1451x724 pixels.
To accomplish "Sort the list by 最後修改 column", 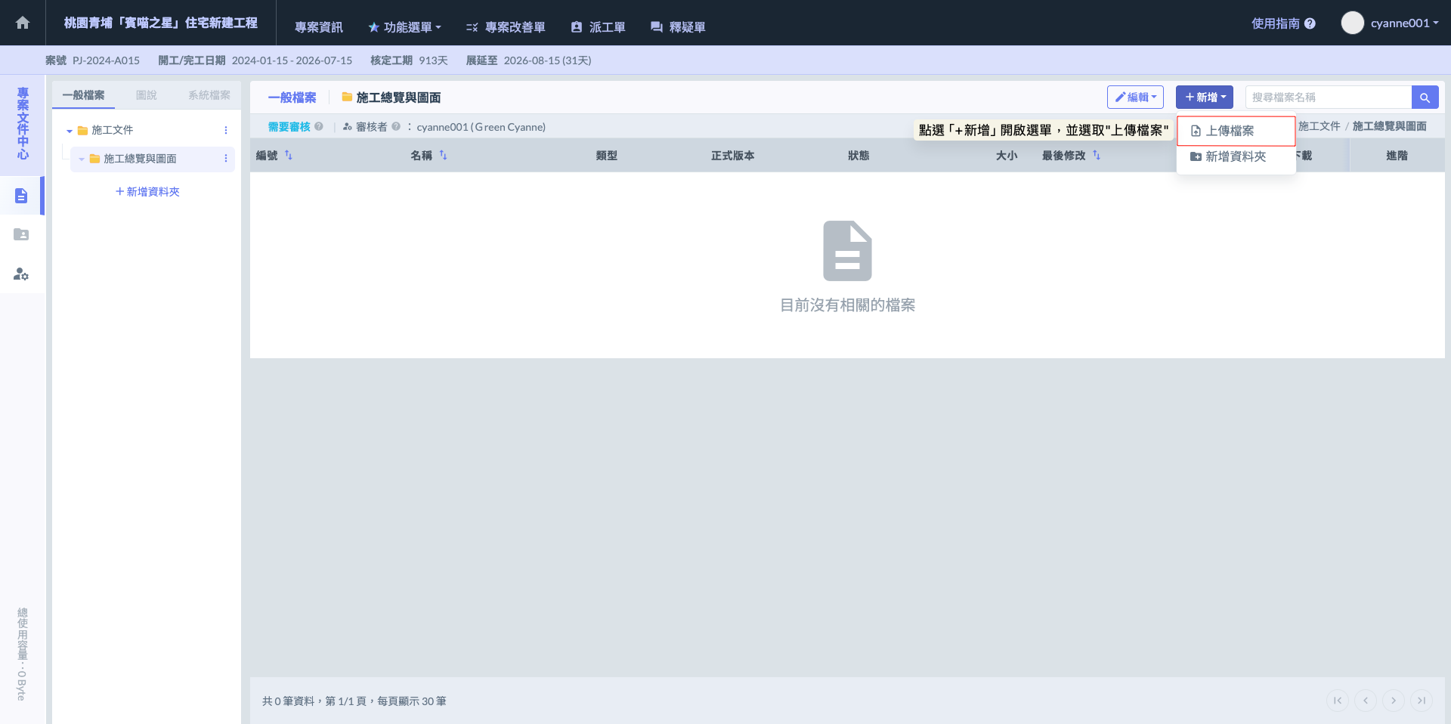I will pos(1096,156).
